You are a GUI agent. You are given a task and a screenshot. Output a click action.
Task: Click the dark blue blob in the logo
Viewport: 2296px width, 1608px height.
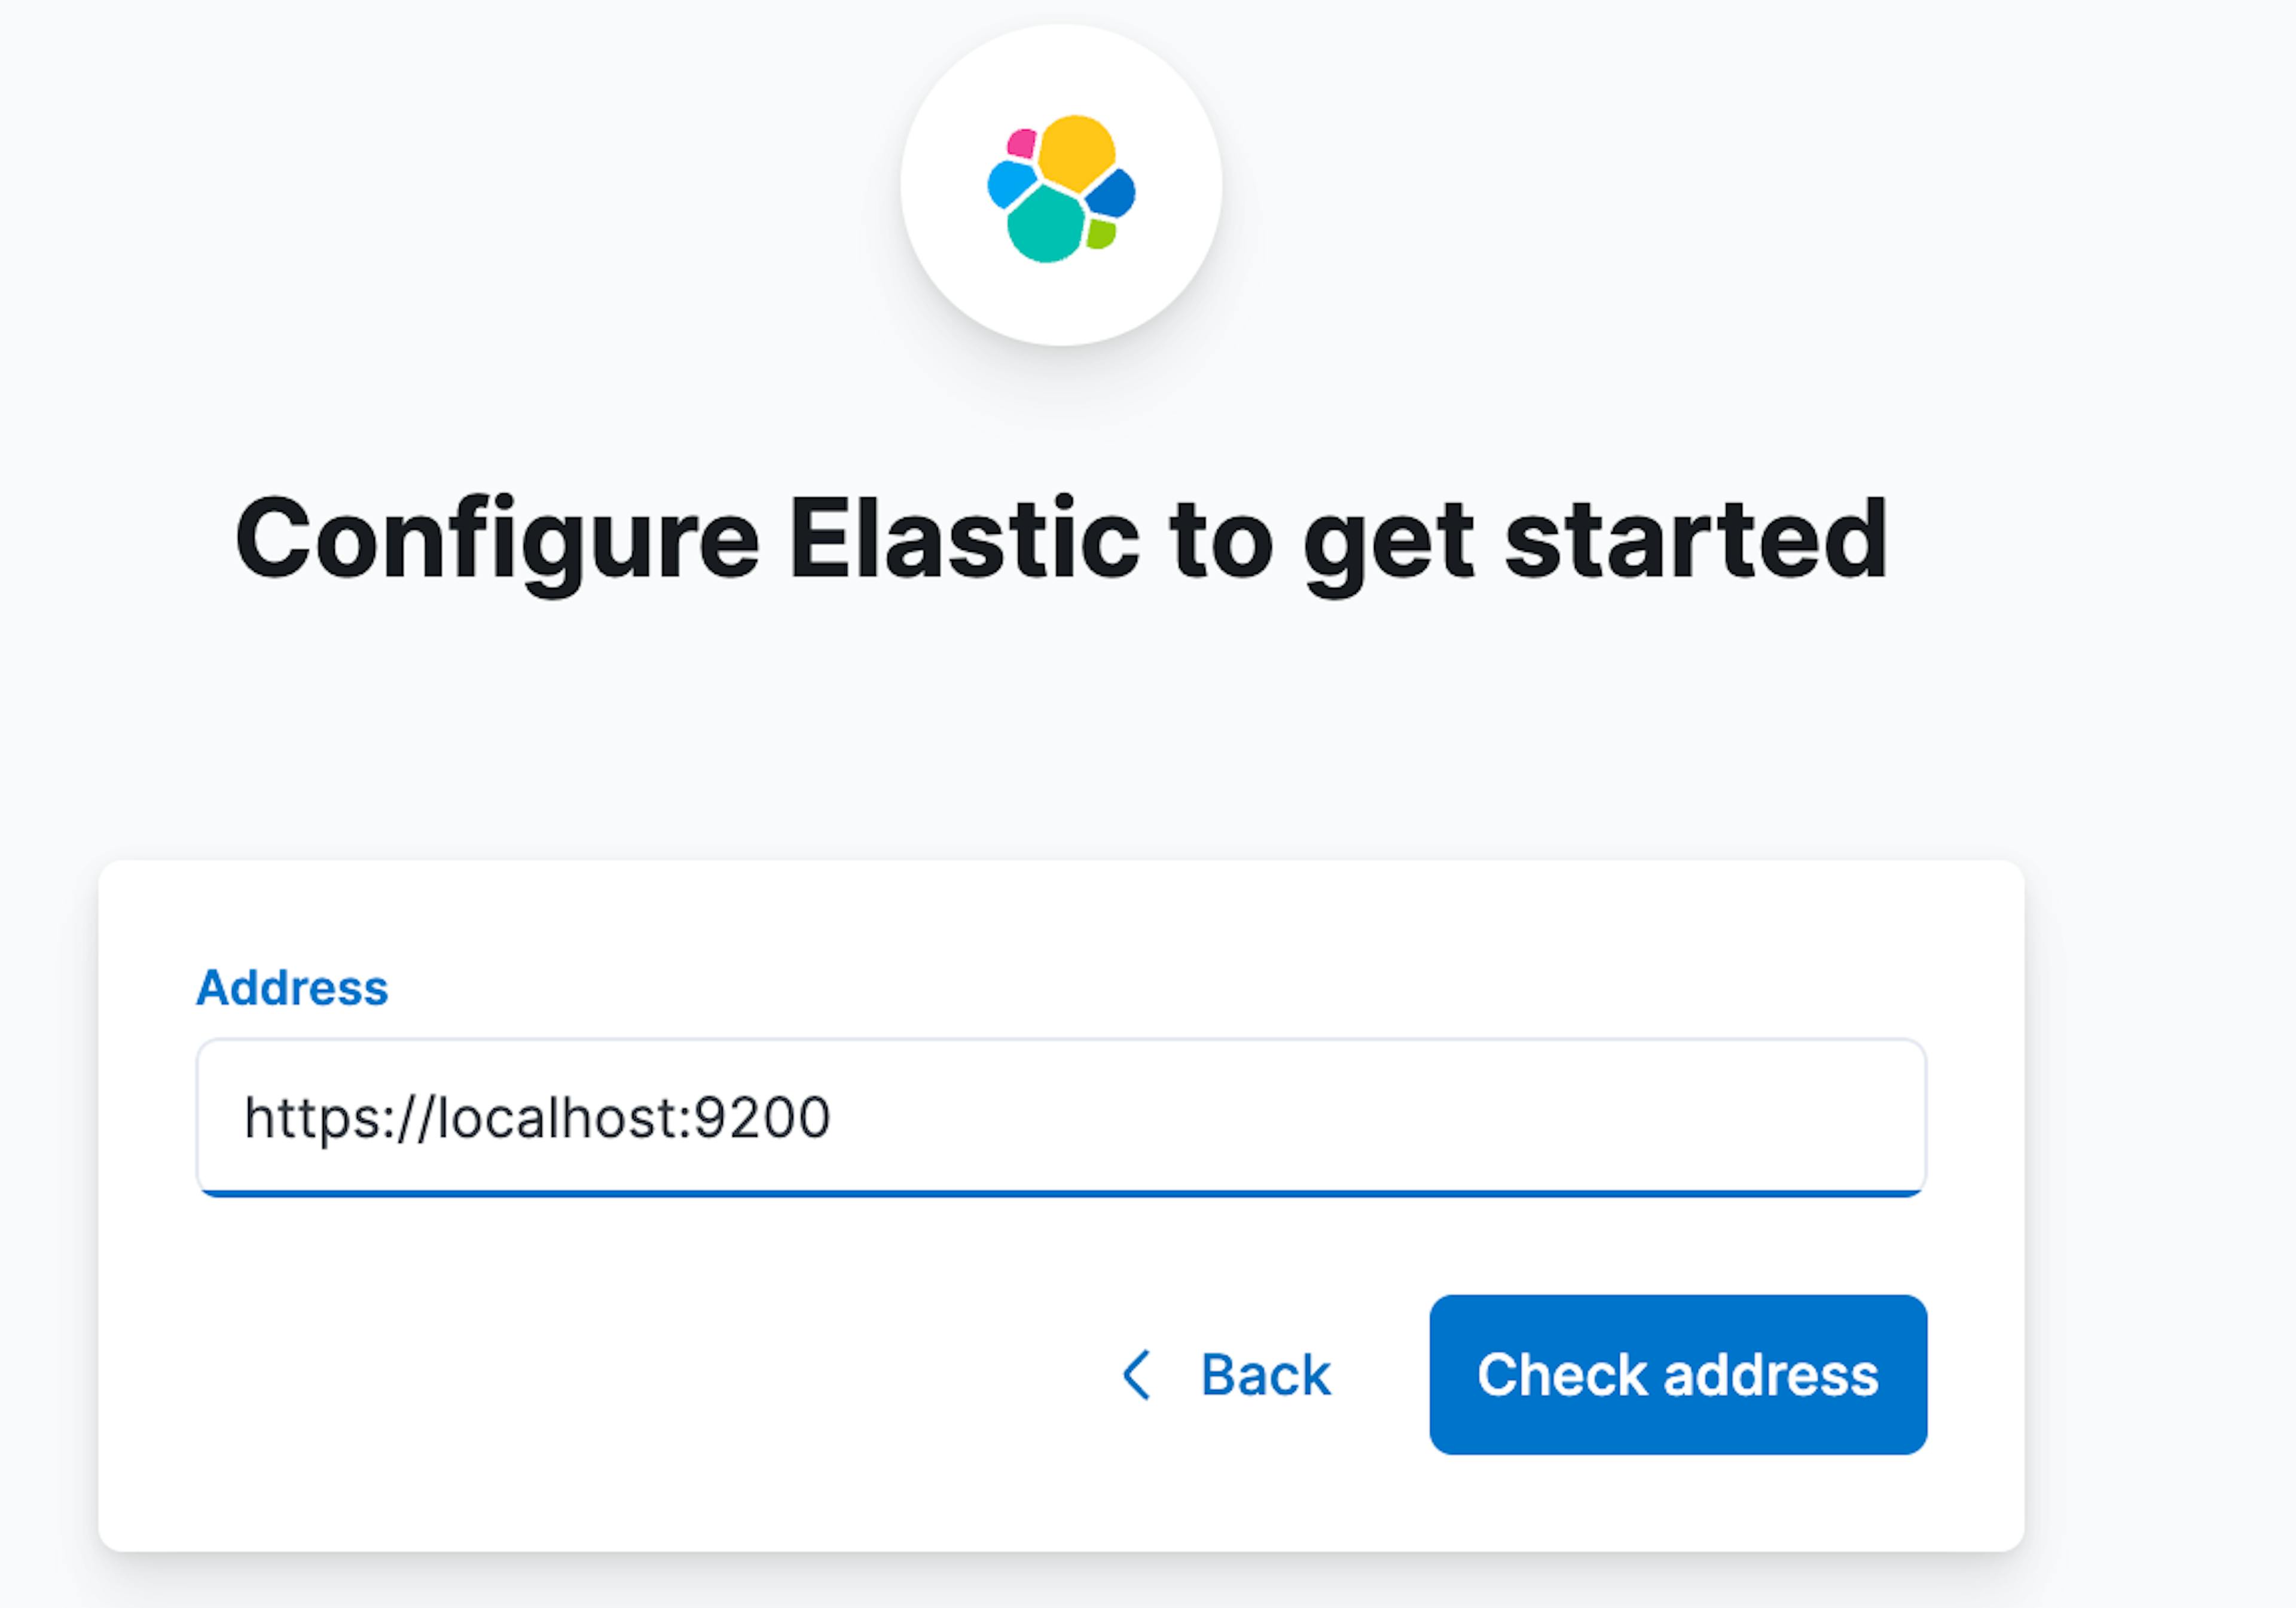[x=1112, y=193]
